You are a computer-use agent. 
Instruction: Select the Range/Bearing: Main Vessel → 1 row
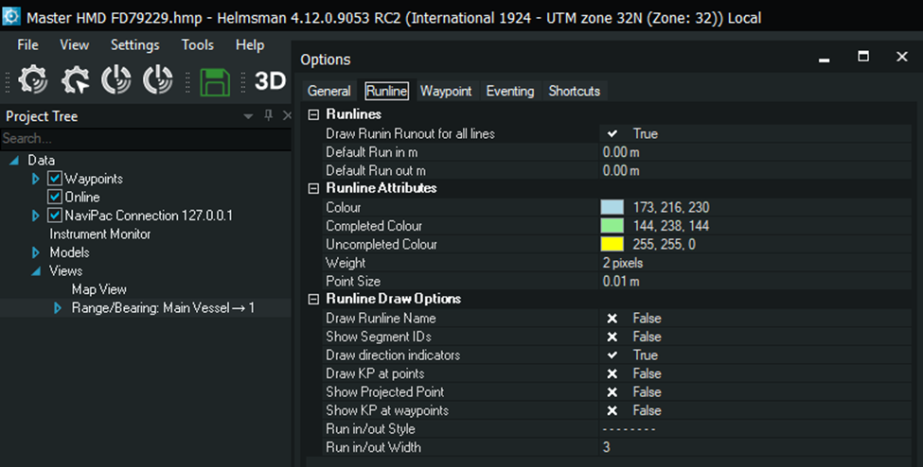(163, 307)
